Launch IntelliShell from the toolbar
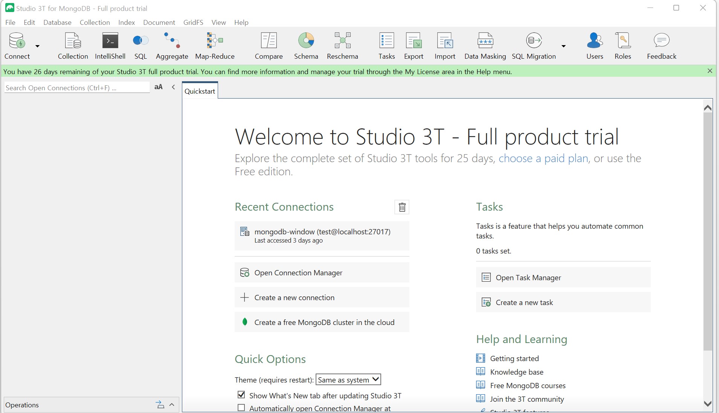719x413 pixels. (110, 46)
